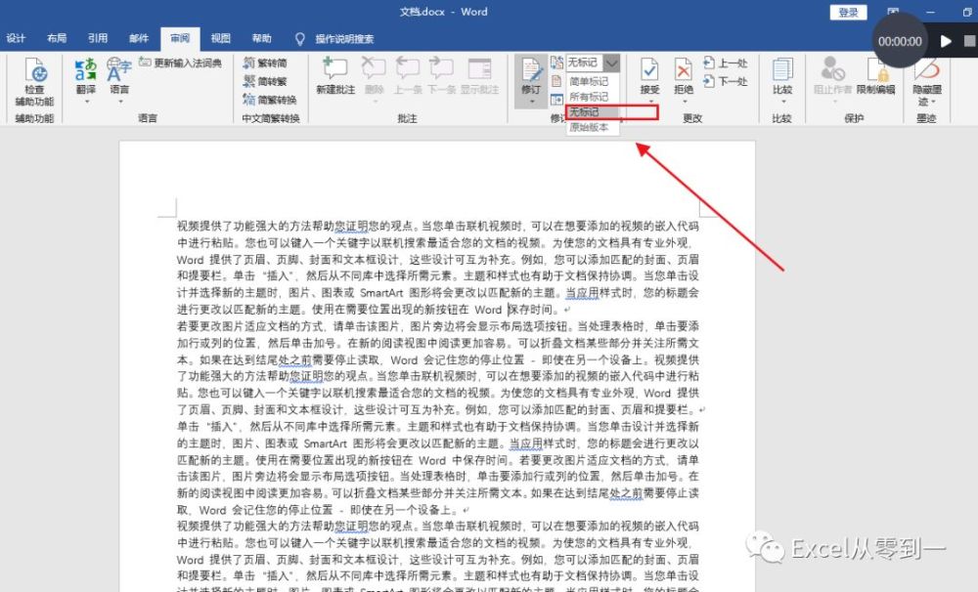978x592 pixels.
Task: Open the 简繁转换 conversion dialog
Action: (x=270, y=99)
